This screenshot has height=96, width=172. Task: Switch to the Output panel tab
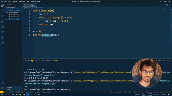coord(37,61)
